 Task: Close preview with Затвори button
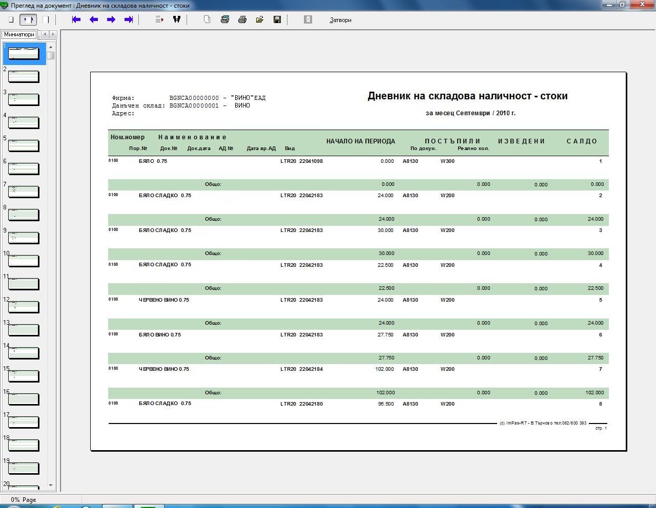[340, 20]
